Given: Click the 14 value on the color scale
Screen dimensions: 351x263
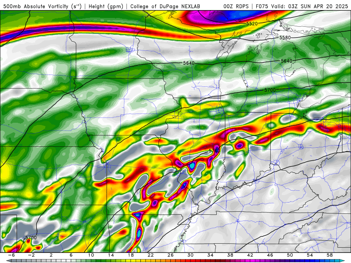Looking at the screenshot, I should (x=111, y=255).
